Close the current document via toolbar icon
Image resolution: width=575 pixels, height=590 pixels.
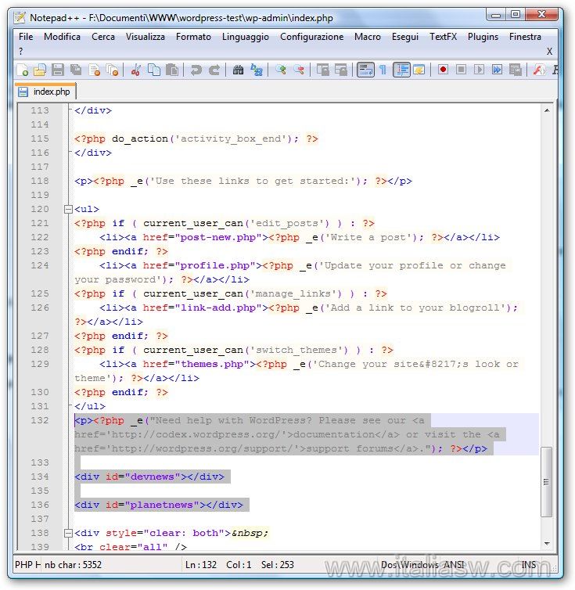(x=94, y=70)
